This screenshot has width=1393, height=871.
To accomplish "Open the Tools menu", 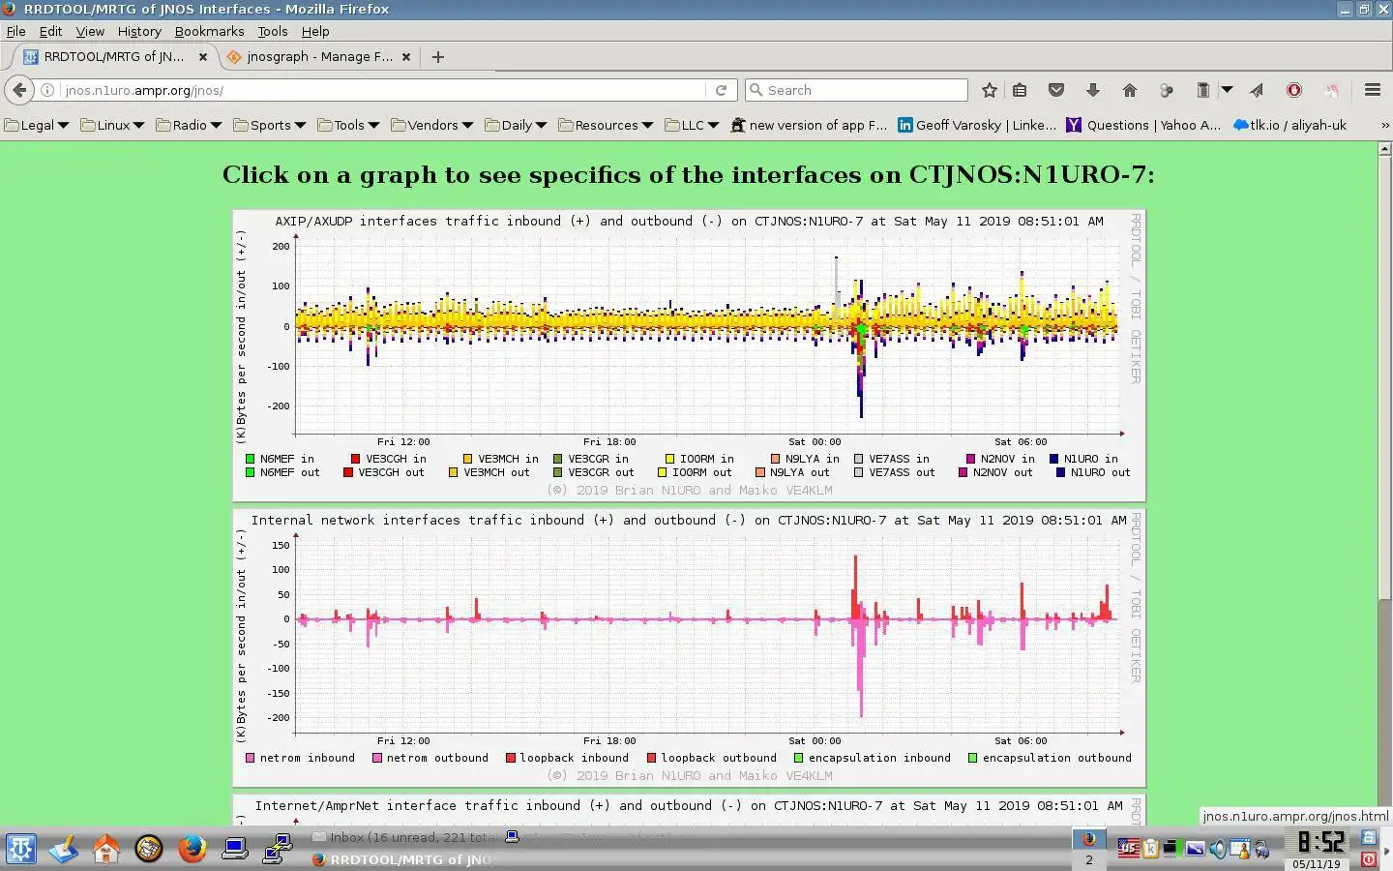I will tap(273, 31).
